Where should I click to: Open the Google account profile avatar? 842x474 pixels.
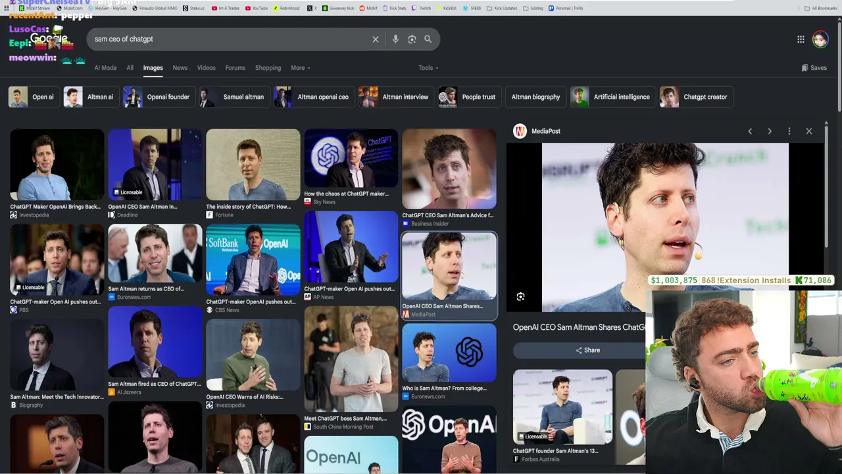pyautogui.click(x=820, y=39)
